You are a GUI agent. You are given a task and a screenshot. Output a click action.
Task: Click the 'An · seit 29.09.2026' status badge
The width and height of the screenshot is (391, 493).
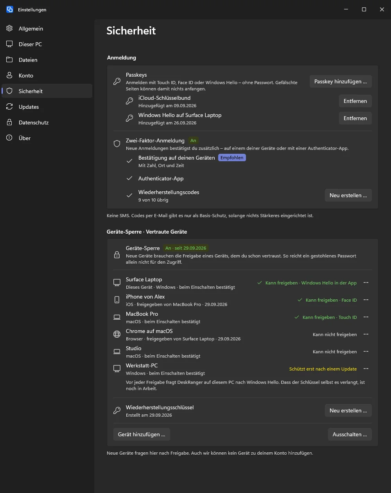(186, 248)
